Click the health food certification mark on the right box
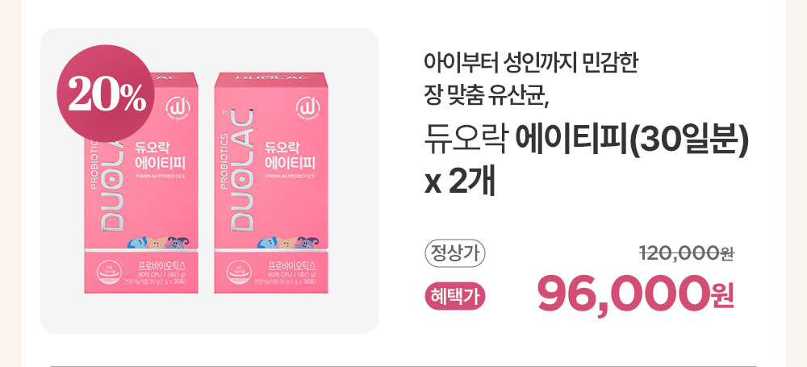The width and height of the screenshot is (807, 367). click(240, 274)
